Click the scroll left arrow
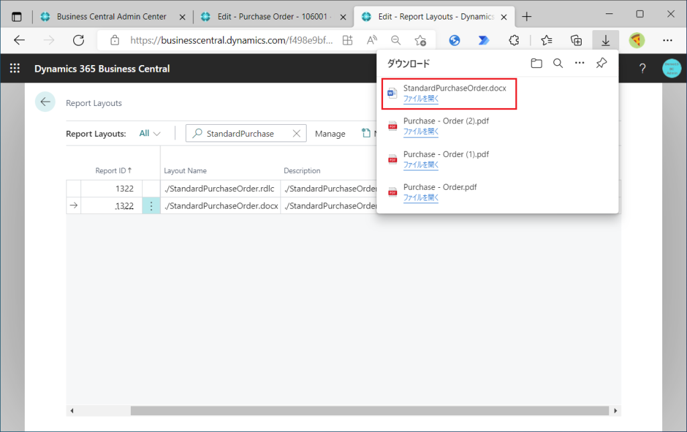Image resolution: width=687 pixels, height=432 pixels. (72, 411)
